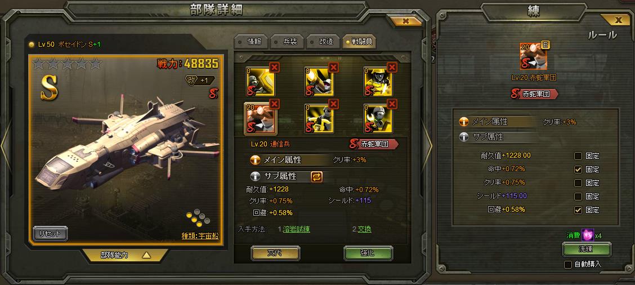Click the green 洗練 button
Screen dimensions: 635x285
587,250
